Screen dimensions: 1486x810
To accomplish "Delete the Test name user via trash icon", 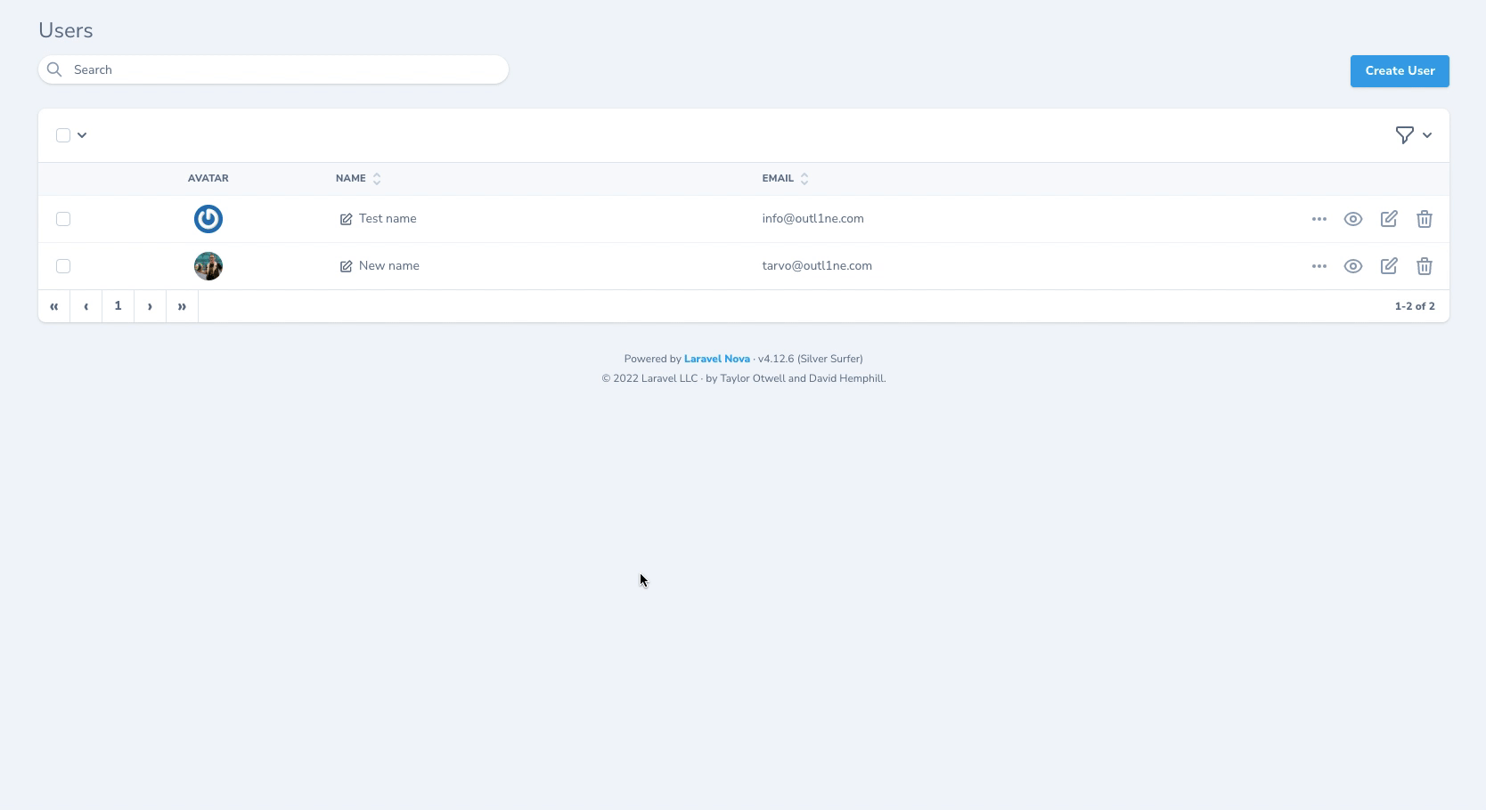I will [x=1424, y=219].
